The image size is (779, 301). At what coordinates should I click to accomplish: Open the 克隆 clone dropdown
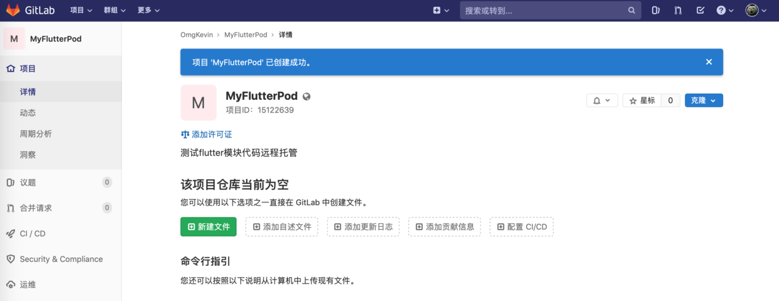point(704,101)
